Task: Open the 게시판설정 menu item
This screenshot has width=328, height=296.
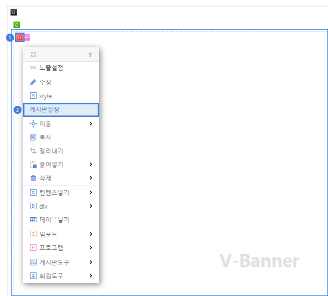Action: (61, 110)
